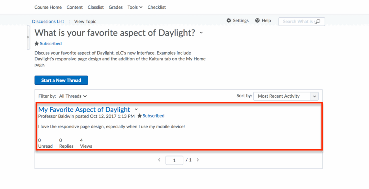Open the Settings gear

(x=229, y=21)
